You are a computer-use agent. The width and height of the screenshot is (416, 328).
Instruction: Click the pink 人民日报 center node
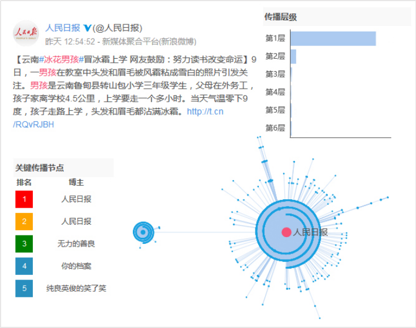pos(287,232)
